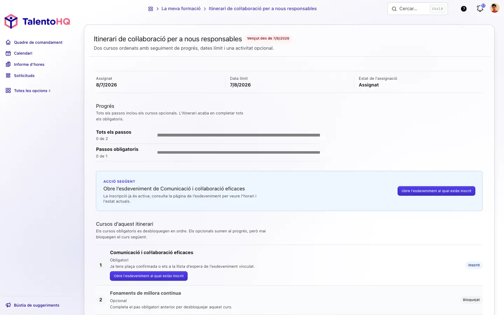The width and height of the screenshot is (504, 315).
Task: Select course title Comunicació i col·laboració eficaces
Action: pyautogui.click(x=152, y=253)
